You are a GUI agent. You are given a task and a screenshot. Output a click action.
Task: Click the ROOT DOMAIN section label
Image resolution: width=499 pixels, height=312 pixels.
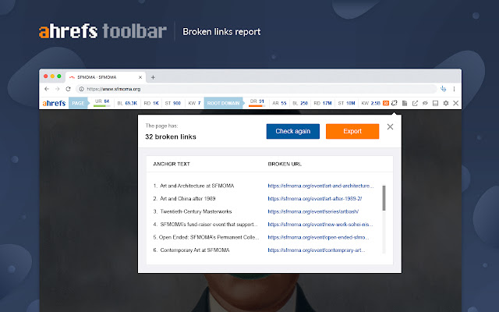[x=224, y=103]
